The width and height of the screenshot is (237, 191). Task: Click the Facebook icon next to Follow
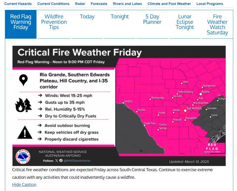pos(61,161)
